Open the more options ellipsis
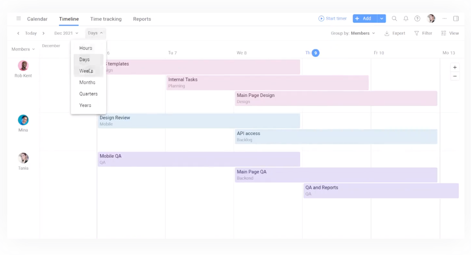Viewport: 471px width, 255px height. 444,19
